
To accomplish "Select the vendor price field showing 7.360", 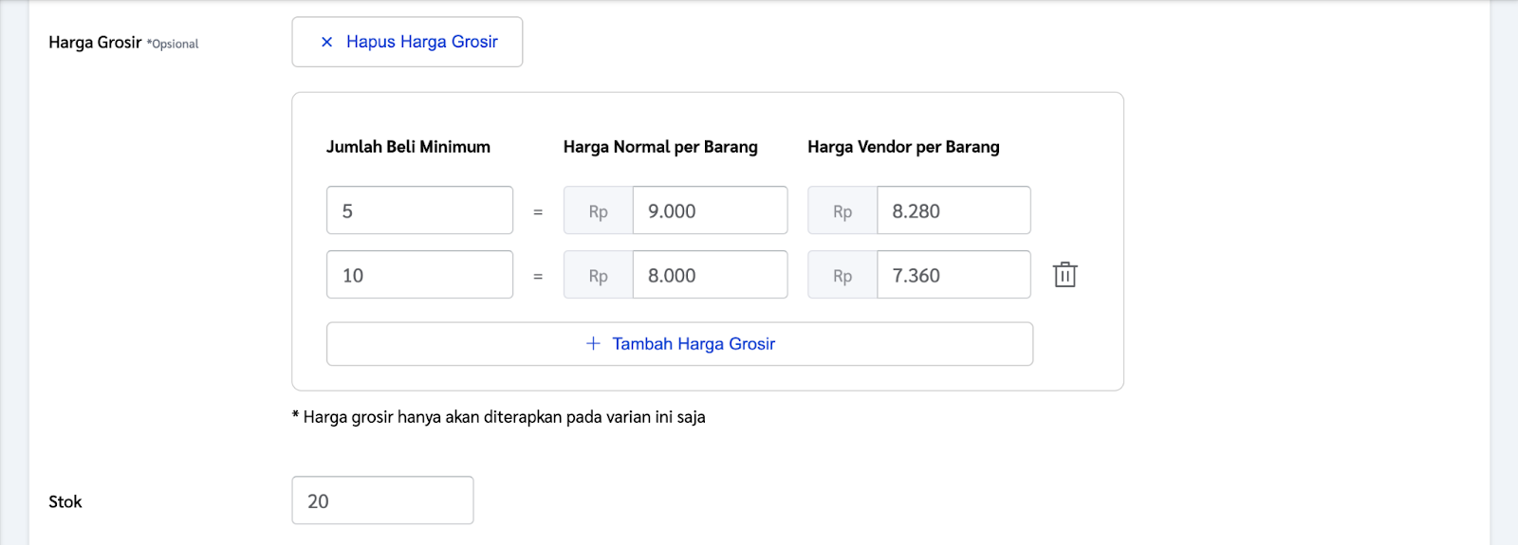I will (x=953, y=275).
